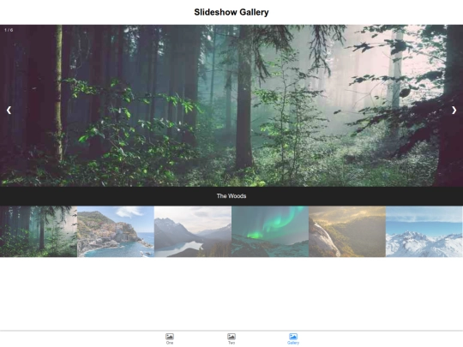The width and height of the screenshot is (463, 347).
Task: Switch to the One tab
Action: 170,338
